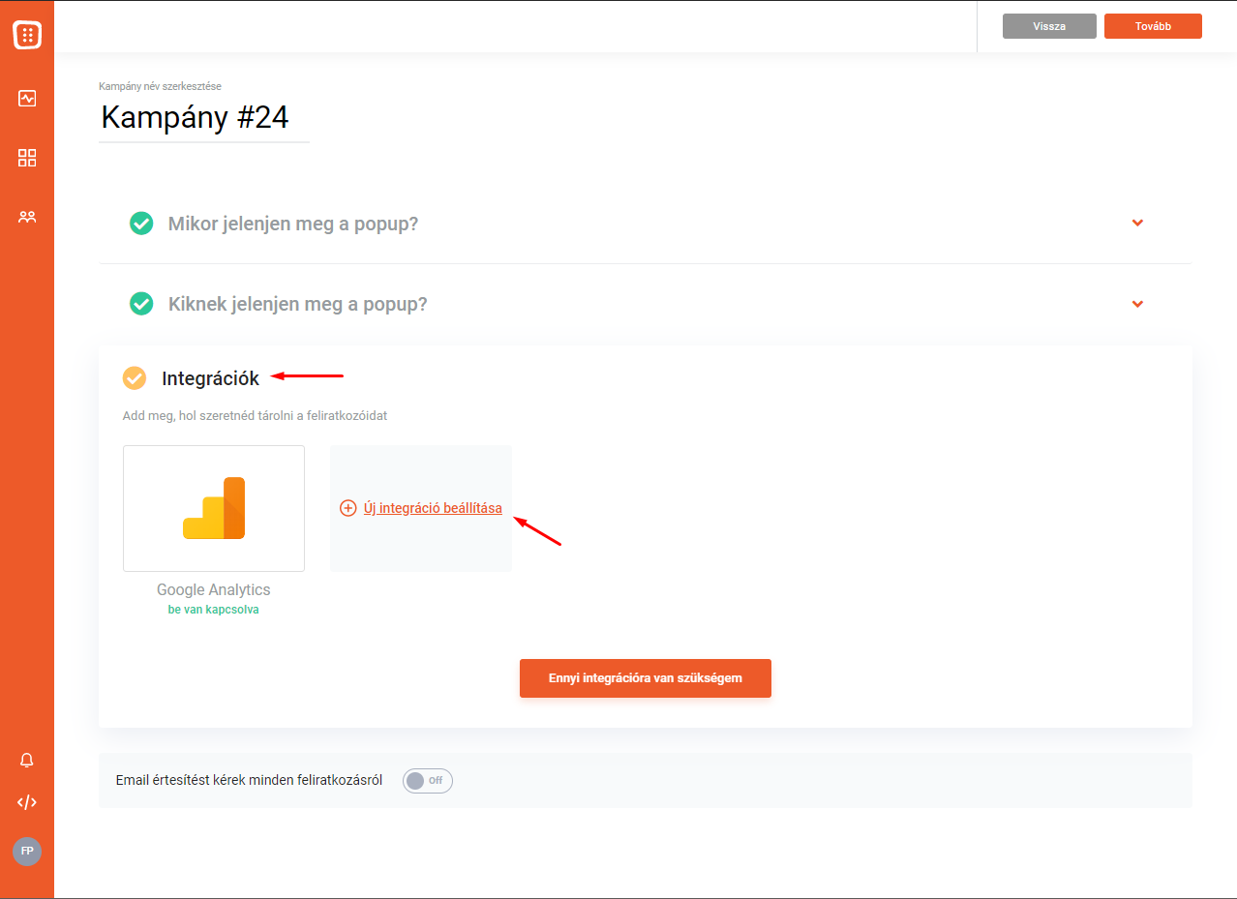Screen dimensions: 1237x899
Task: Click the Tovább button
Action: [1153, 26]
